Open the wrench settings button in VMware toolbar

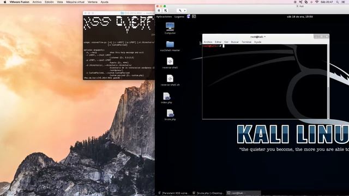[x=180, y=10]
